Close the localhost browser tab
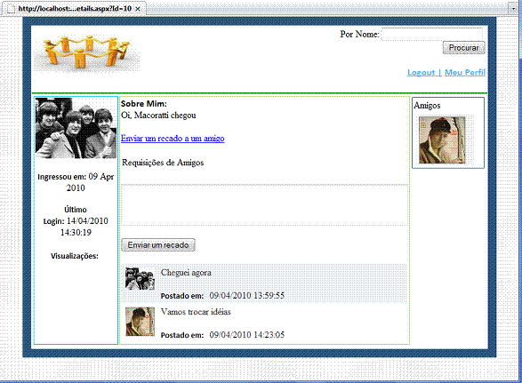 138,9
